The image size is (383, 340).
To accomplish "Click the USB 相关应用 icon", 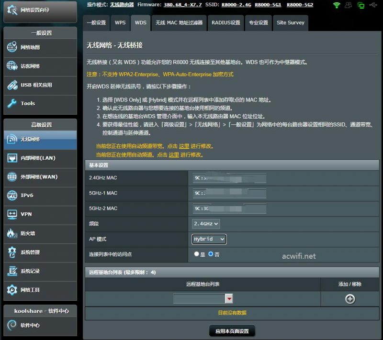I will click(x=12, y=85).
